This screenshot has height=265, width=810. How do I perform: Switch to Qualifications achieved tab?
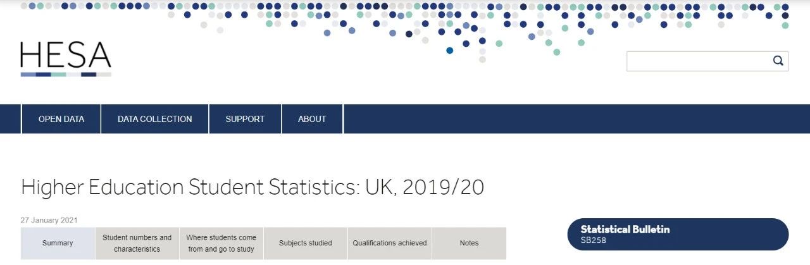390,243
